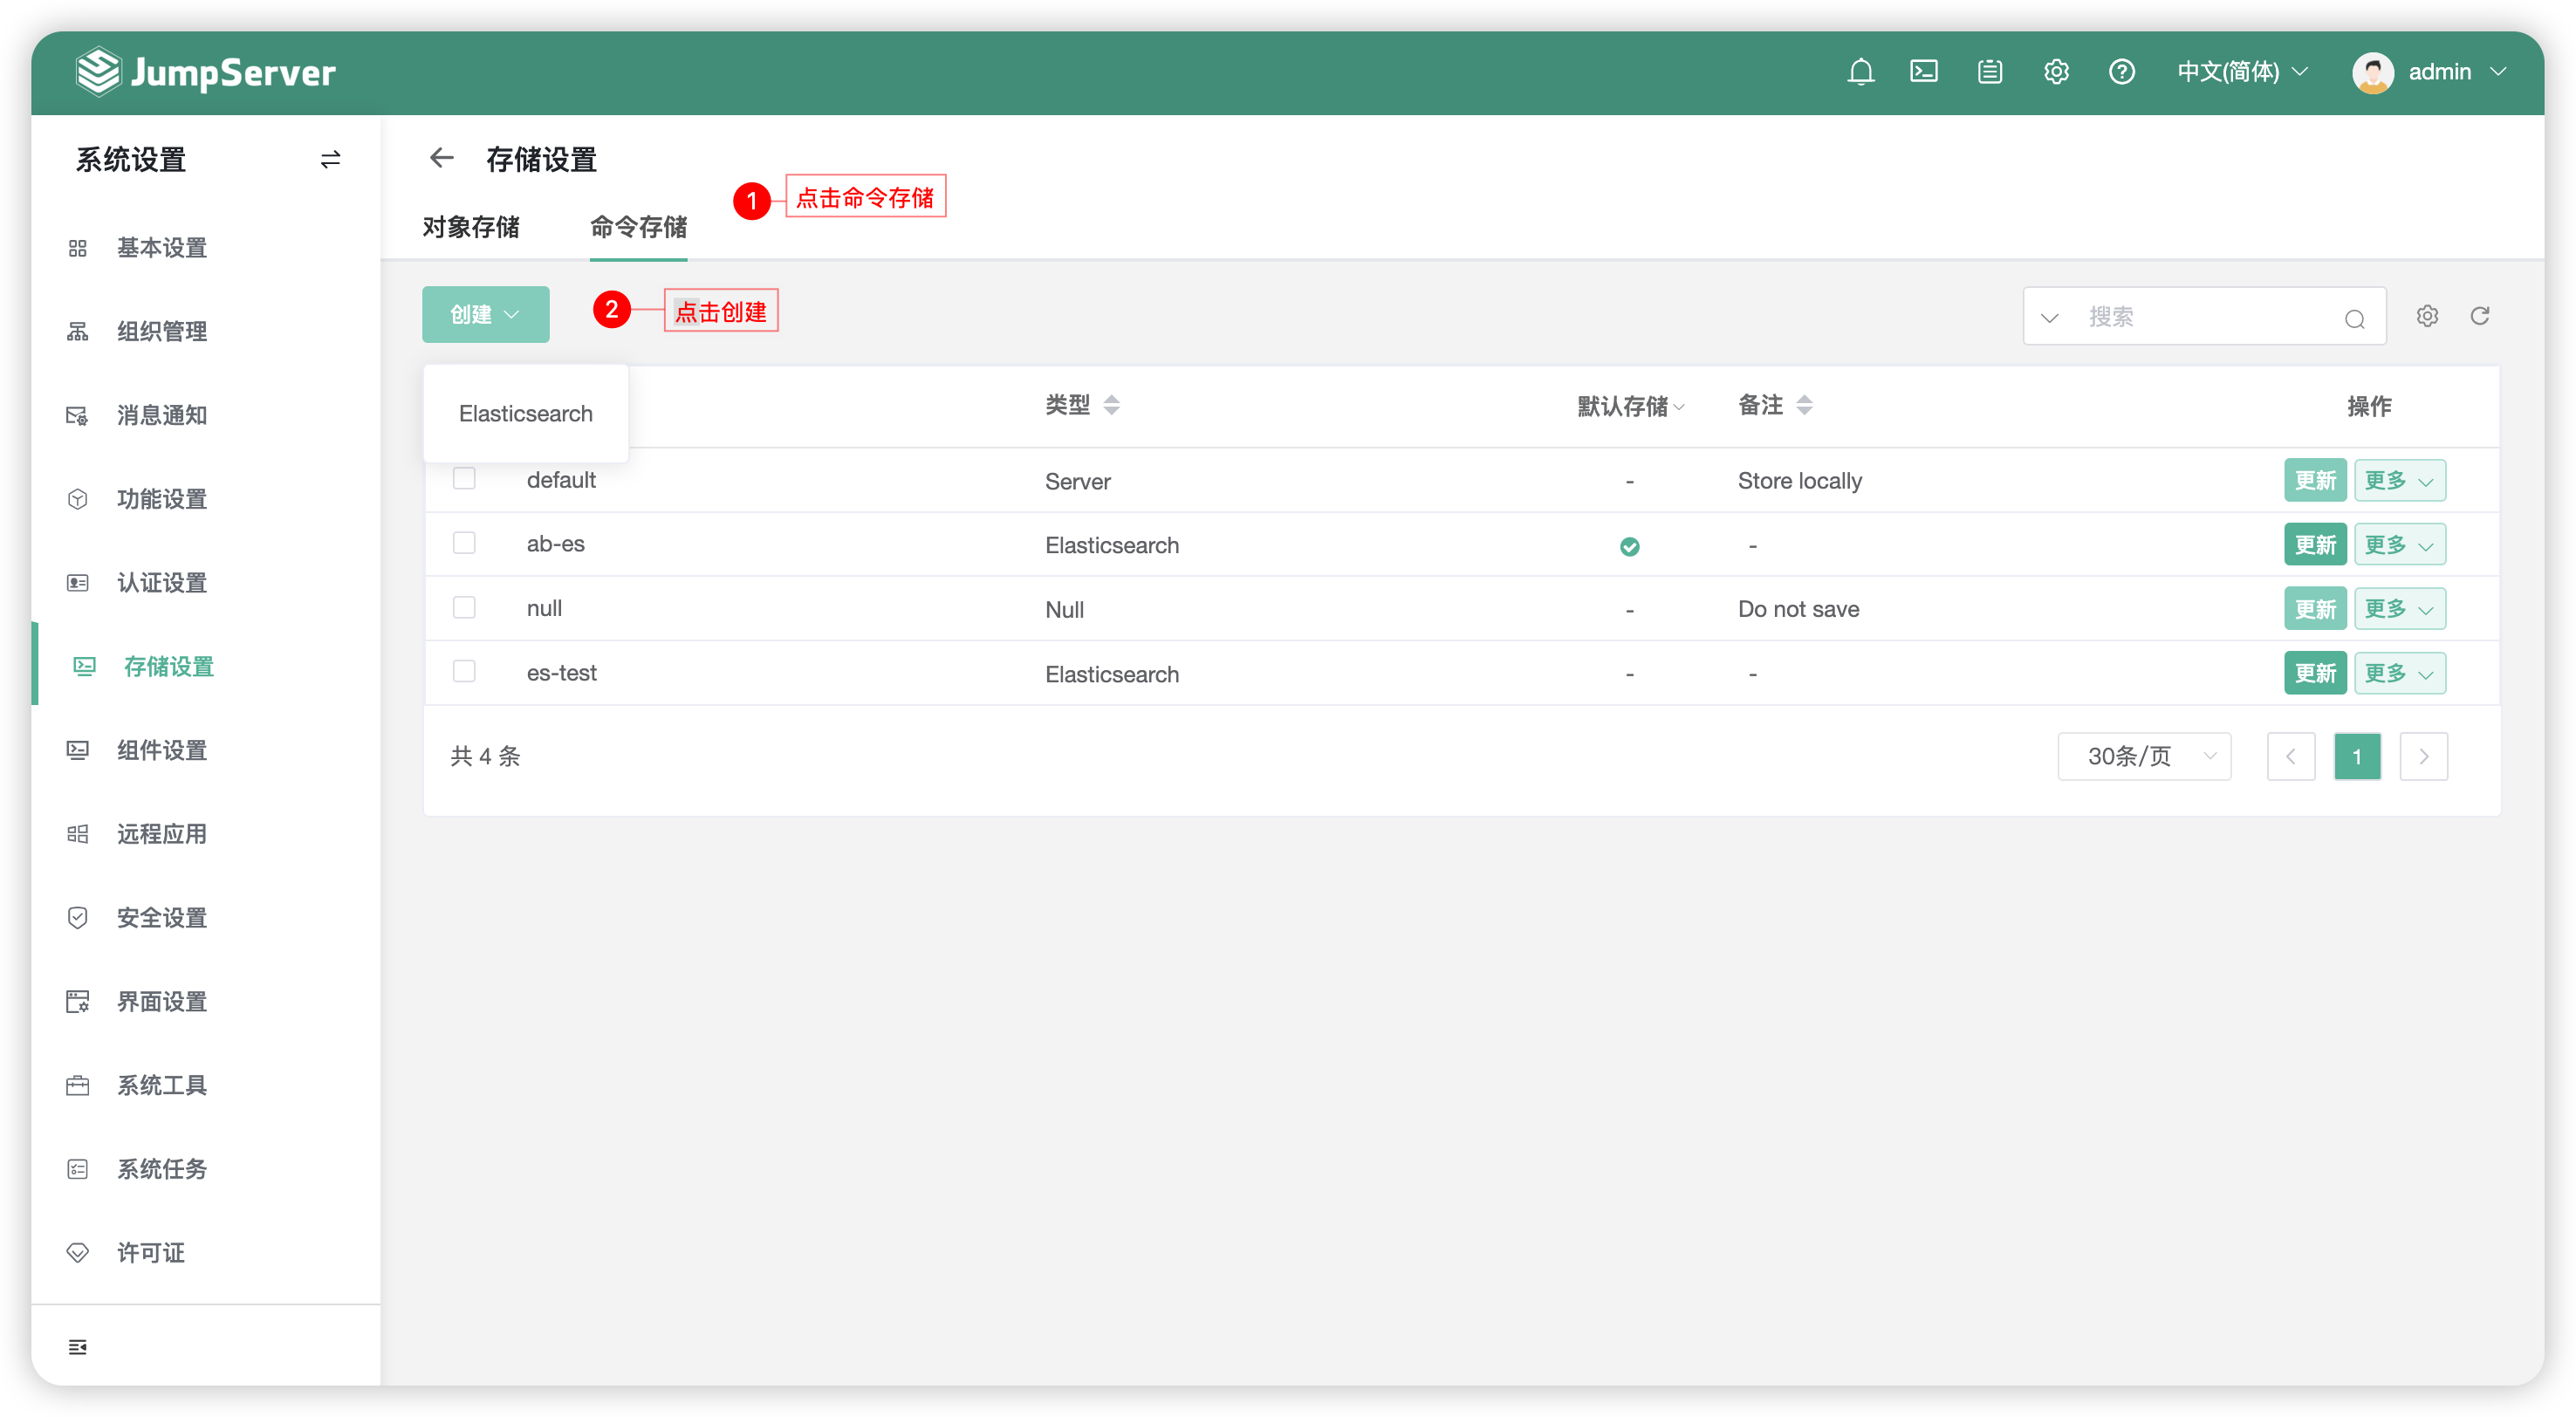Click the back arrow beside 存储设置

click(441, 158)
